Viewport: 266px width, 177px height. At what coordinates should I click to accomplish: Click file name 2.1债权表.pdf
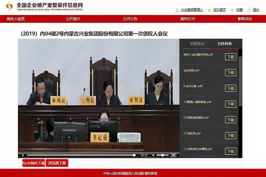coord(192,133)
